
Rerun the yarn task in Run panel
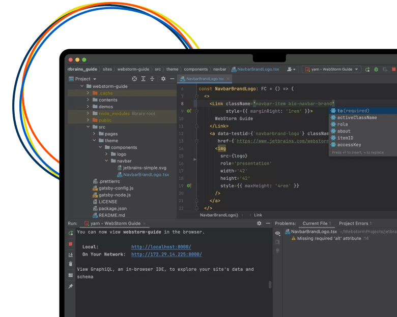click(71, 233)
